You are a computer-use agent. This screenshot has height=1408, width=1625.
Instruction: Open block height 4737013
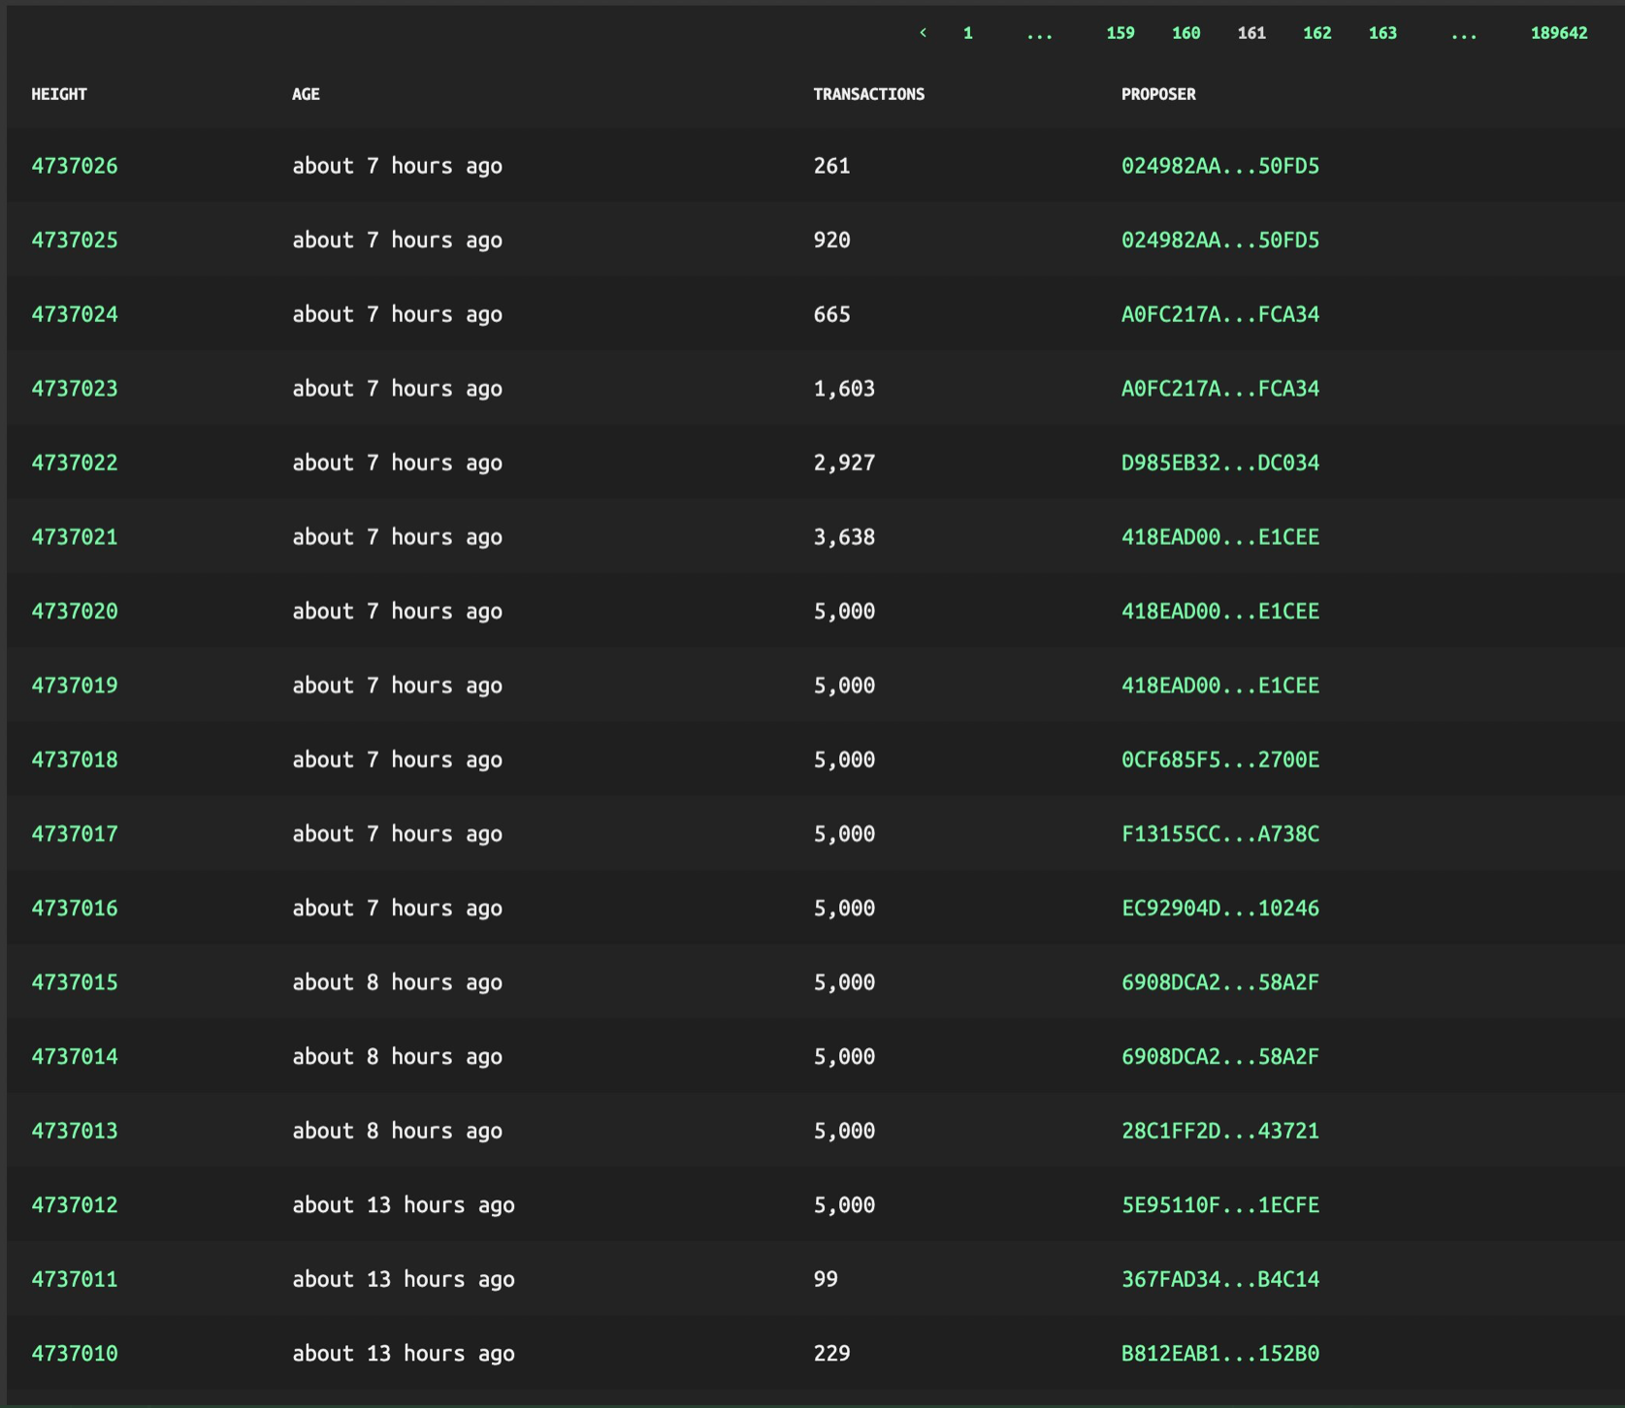pos(75,1131)
